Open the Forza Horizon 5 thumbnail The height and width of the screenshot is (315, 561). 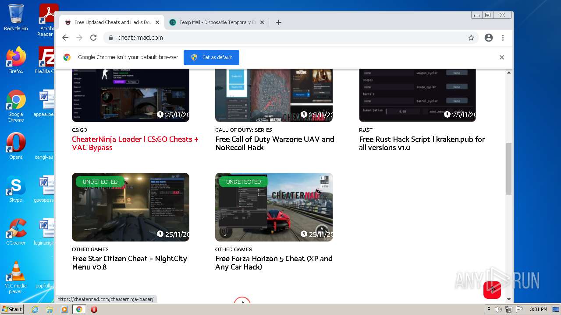click(x=274, y=207)
